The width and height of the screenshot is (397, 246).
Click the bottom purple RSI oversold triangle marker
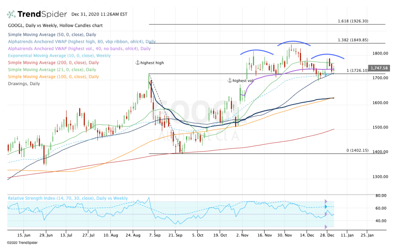[326, 227]
